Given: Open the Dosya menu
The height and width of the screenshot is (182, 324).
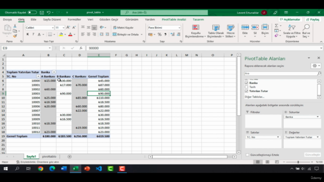Looking at the screenshot, I should [7, 19].
